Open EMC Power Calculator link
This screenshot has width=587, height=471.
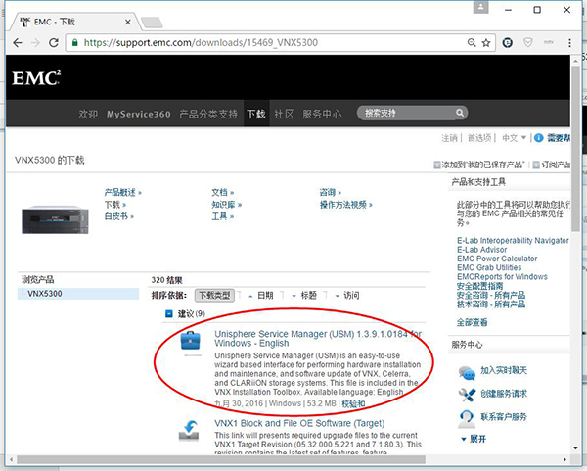497,259
